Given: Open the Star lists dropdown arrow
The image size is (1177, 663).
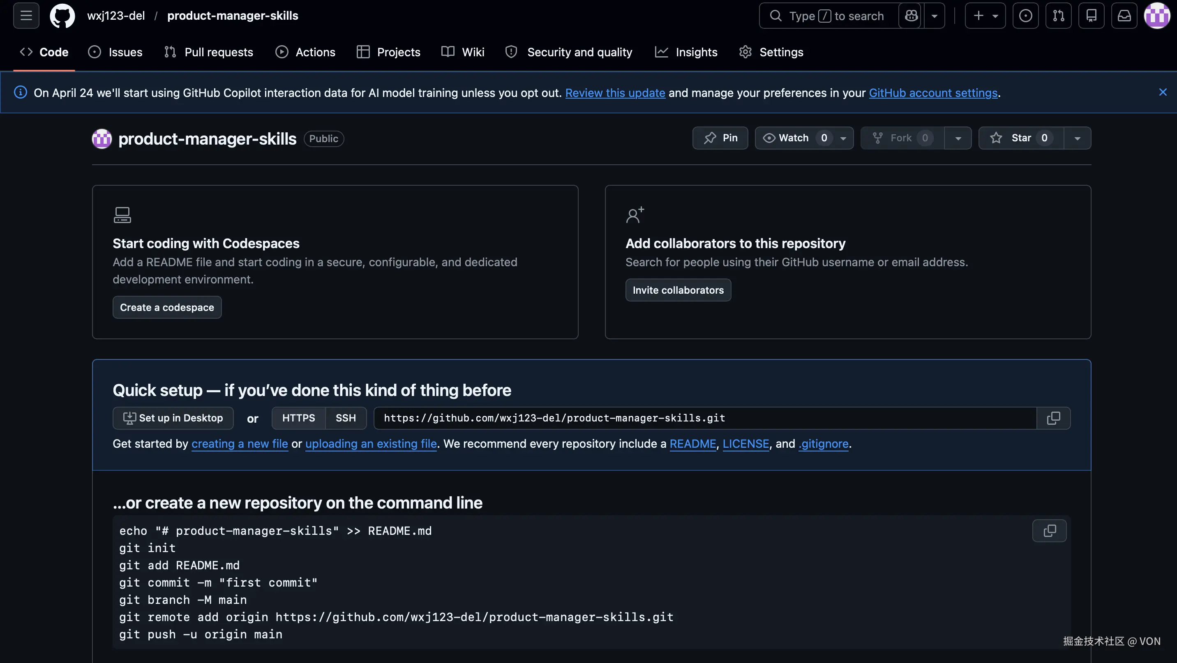Looking at the screenshot, I should (x=1077, y=138).
